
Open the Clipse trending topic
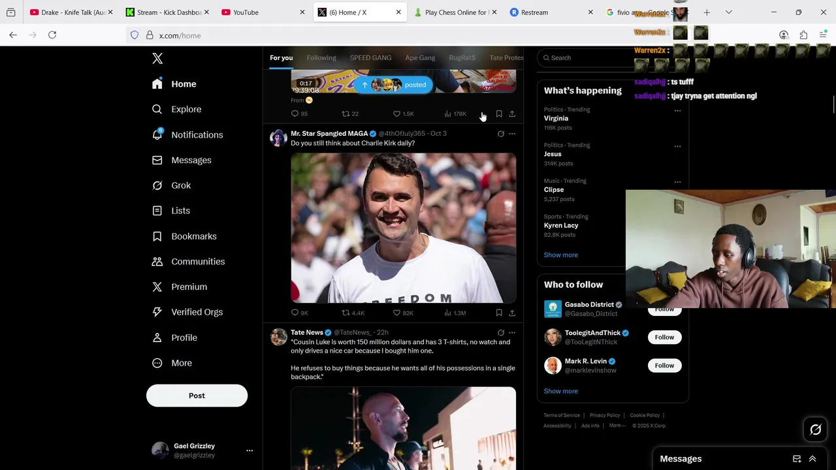tap(554, 190)
